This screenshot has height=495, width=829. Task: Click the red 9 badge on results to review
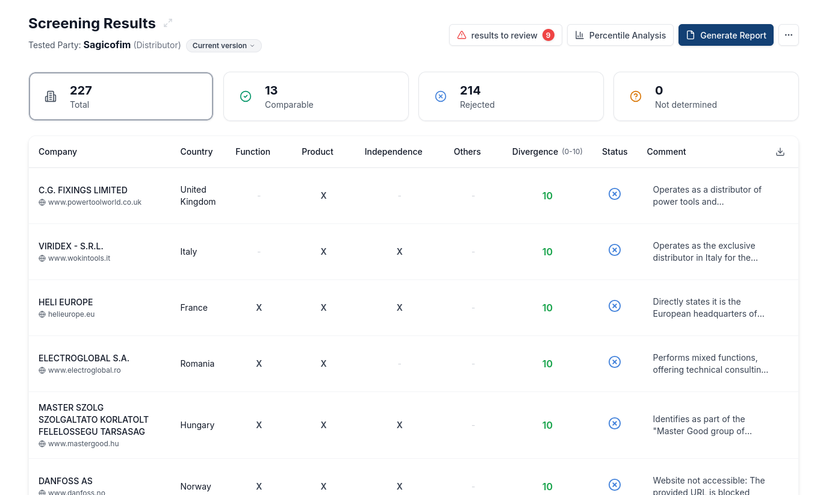548,35
